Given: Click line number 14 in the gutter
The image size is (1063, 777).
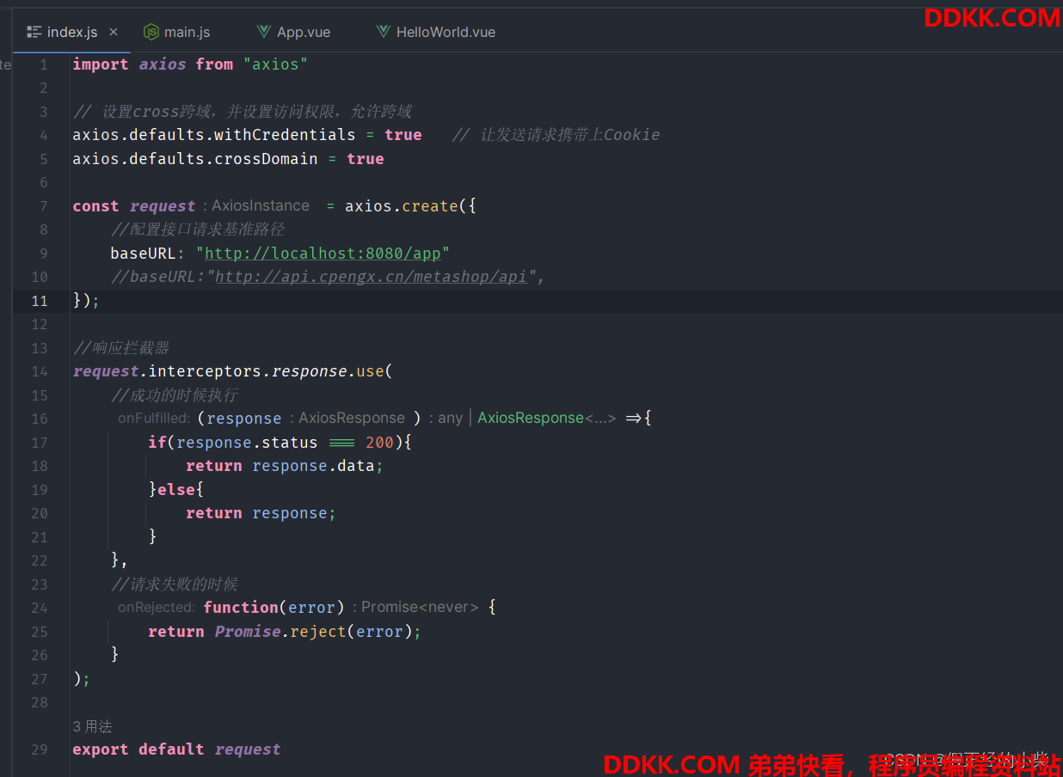Looking at the screenshot, I should 40,371.
